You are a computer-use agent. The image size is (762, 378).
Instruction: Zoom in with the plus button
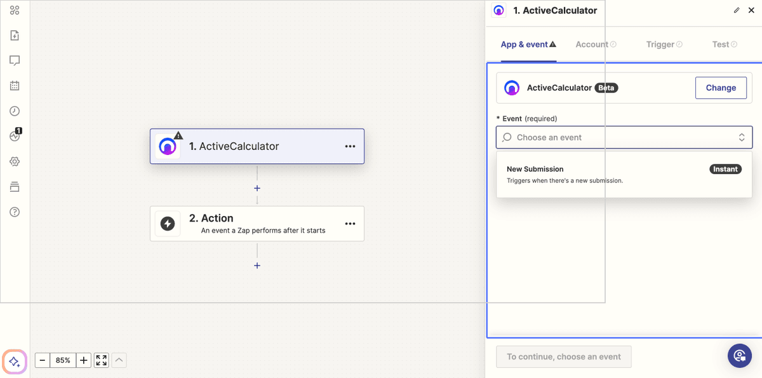click(x=84, y=360)
